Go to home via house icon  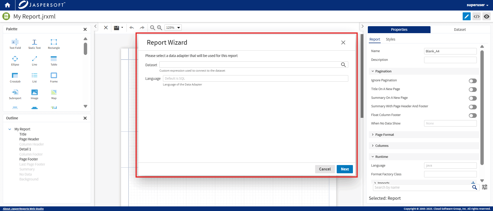coord(7,5)
